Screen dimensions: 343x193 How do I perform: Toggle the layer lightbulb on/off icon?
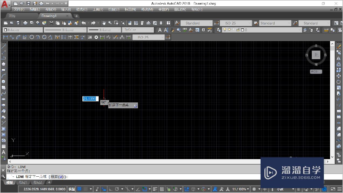point(225,30)
